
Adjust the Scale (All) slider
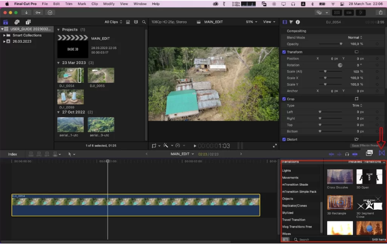330,72
